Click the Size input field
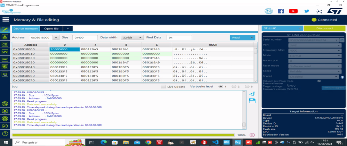Screen dimensions: 347x146 (x=85, y=37)
